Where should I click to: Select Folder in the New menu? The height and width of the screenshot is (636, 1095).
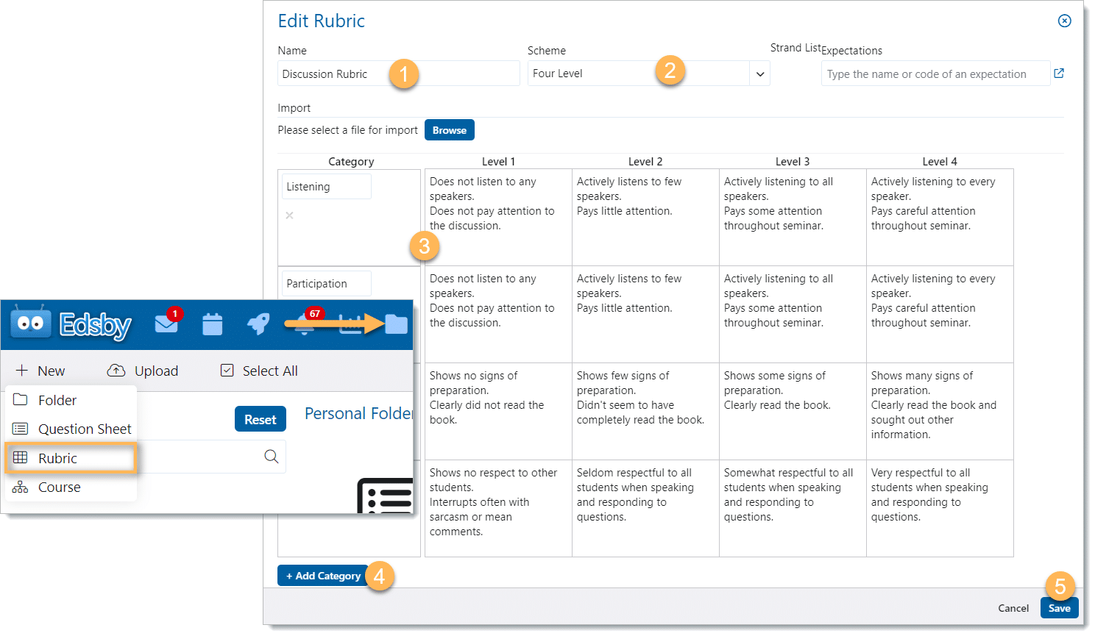[57, 400]
